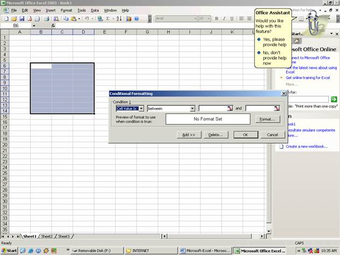
Task: Click Cancel in Conditional Formatting dialog
Action: 272,134
